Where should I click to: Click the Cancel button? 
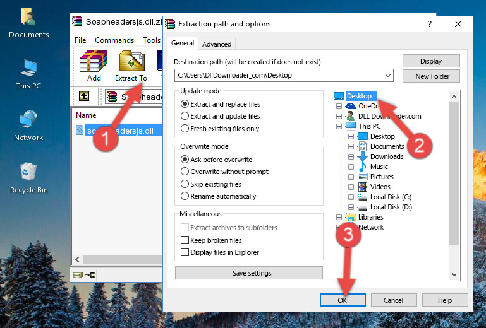pyautogui.click(x=393, y=300)
